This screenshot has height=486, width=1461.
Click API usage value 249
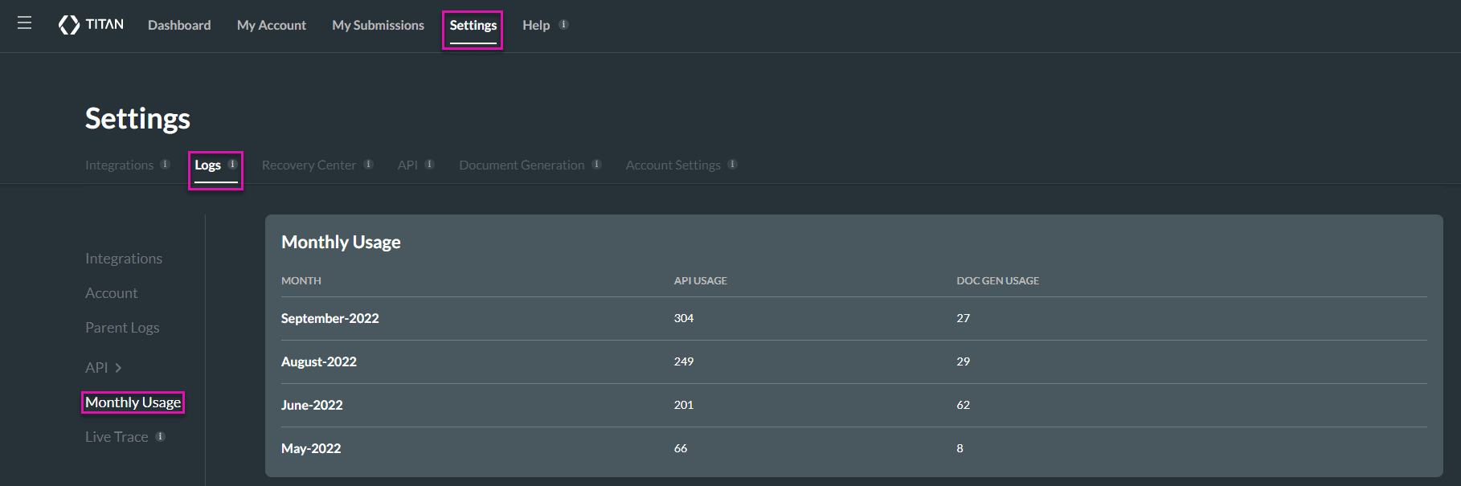684,361
